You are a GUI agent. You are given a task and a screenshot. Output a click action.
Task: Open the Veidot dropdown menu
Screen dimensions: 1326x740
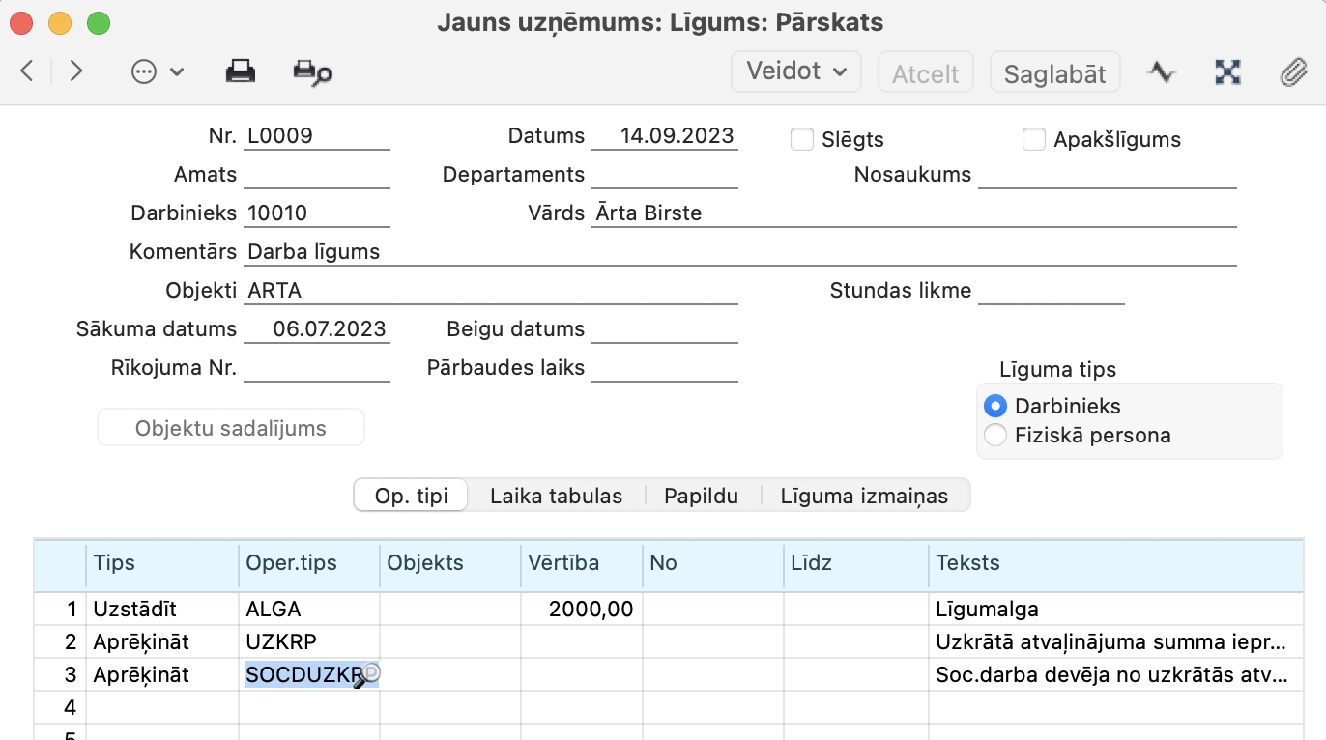click(795, 71)
